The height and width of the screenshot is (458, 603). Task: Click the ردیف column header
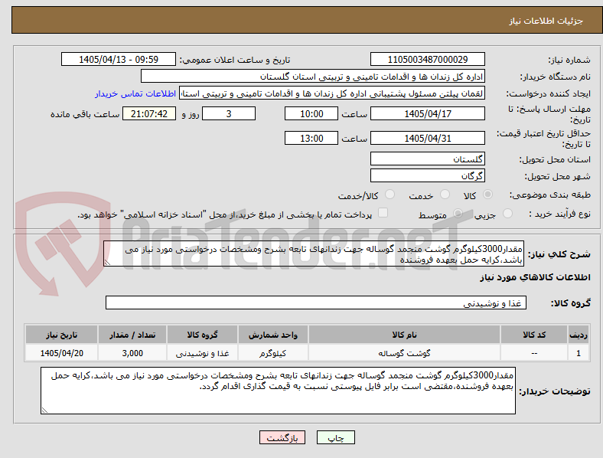click(579, 335)
